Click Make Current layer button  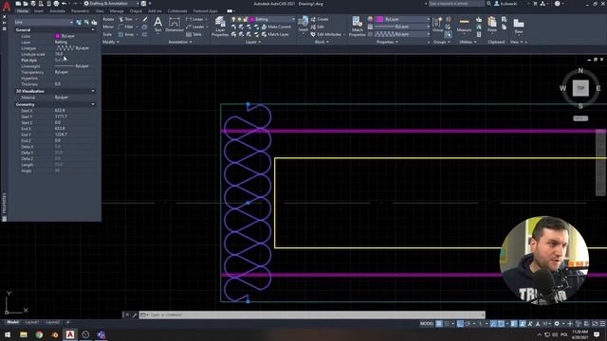tap(276, 27)
